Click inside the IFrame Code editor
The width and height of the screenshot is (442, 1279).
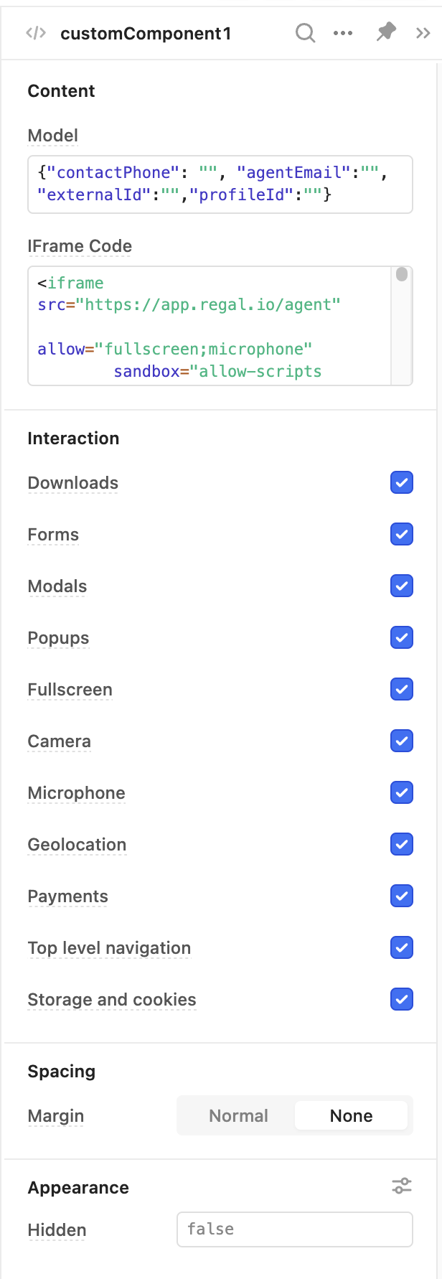tap(210, 327)
